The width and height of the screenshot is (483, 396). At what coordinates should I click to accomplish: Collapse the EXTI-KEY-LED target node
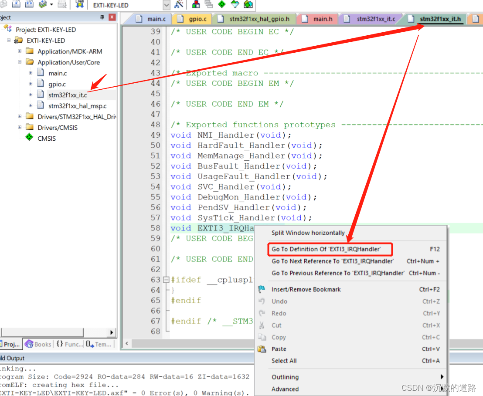pos(9,41)
